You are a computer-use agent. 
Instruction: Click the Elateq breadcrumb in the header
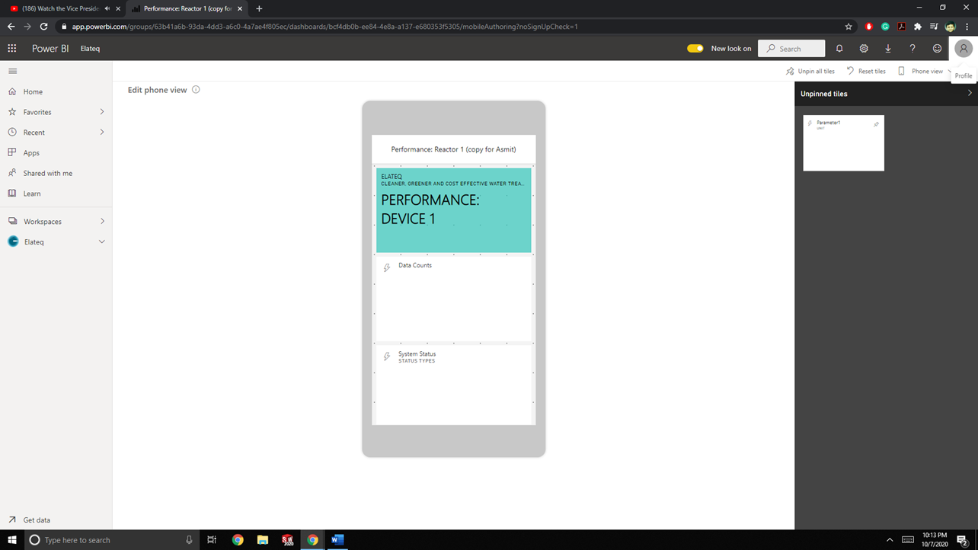[x=90, y=48]
